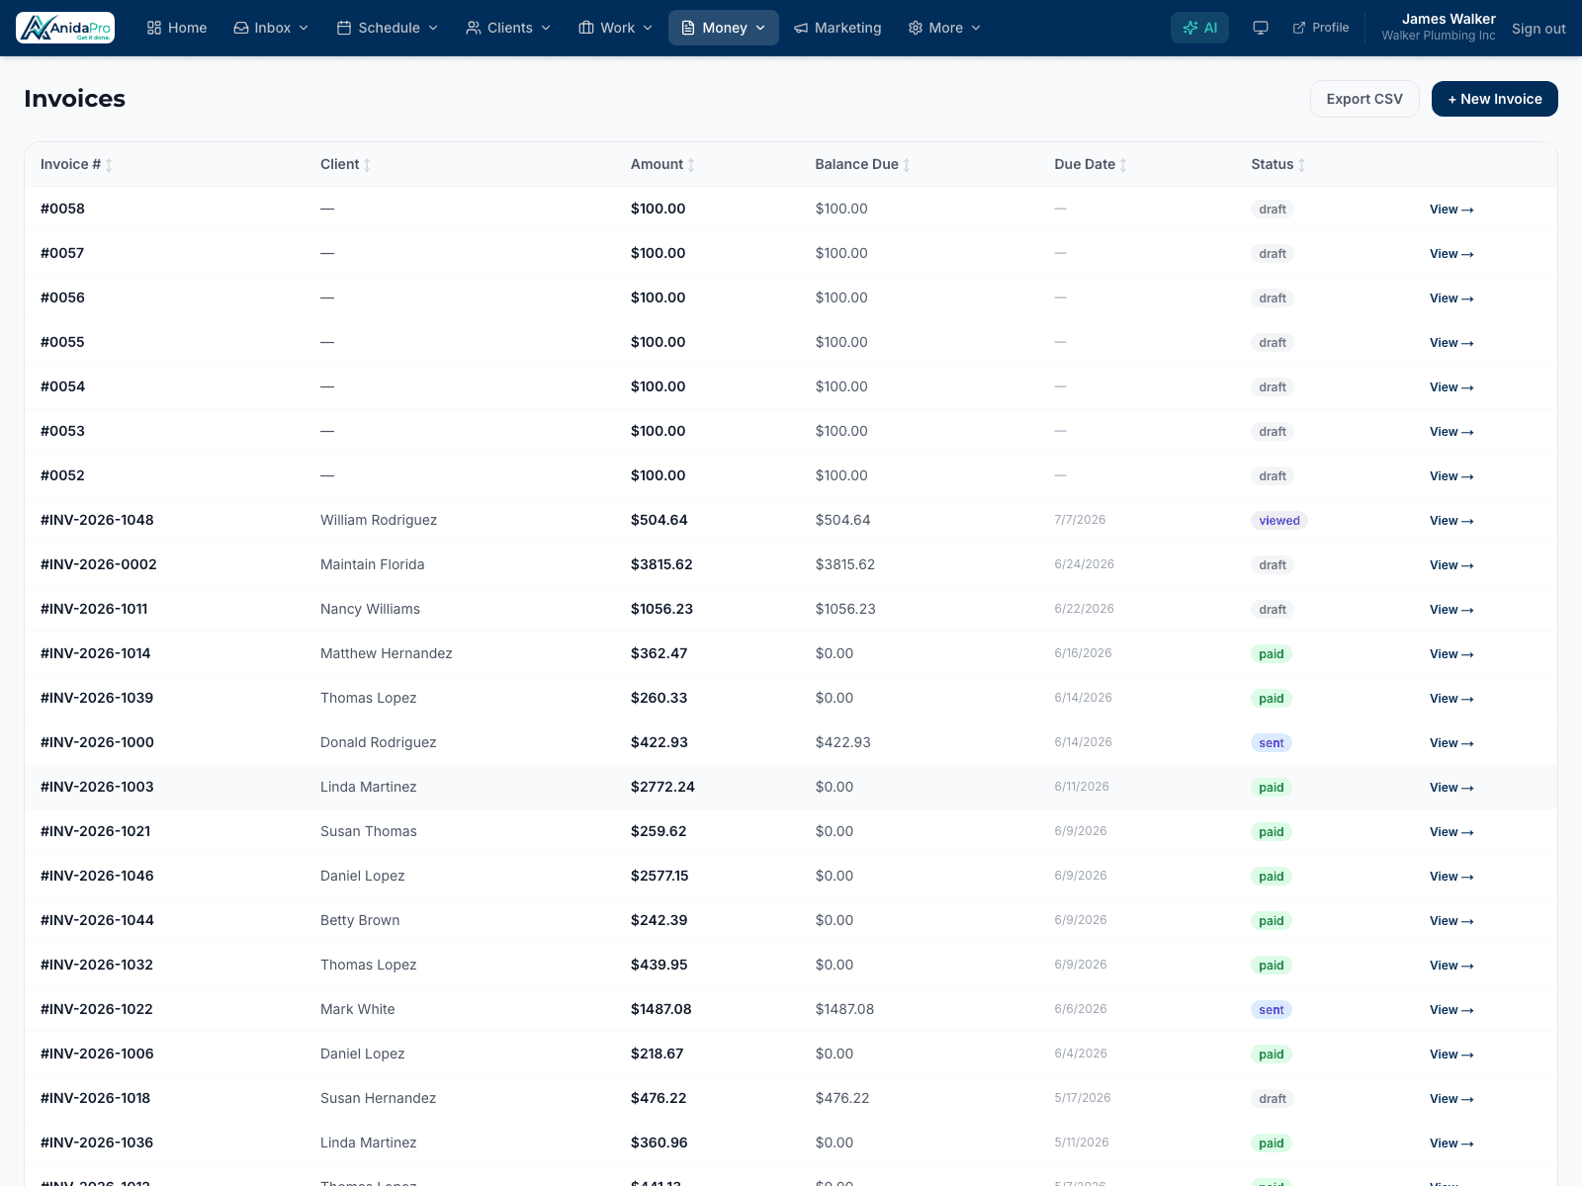The width and height of the screenshot is (1582, 1186).
Task: Click sent badge for #INV-2026-1000
Action: click(x=1272, y=743)
